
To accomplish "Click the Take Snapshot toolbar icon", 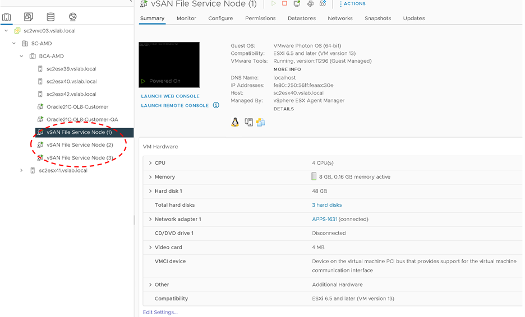I will coord(323,4).
